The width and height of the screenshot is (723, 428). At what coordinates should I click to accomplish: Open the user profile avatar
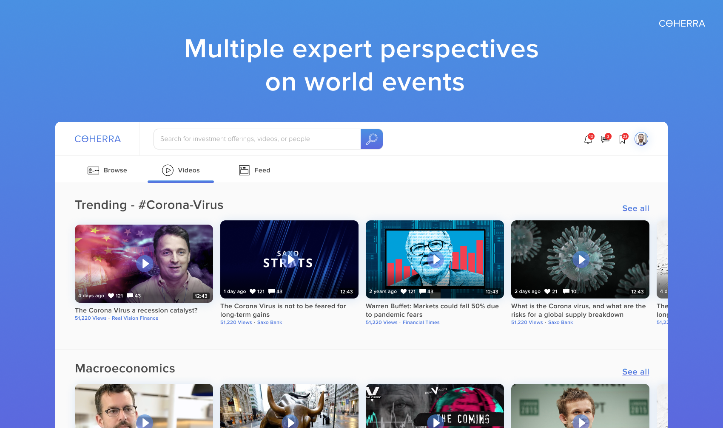coord(641,139)
